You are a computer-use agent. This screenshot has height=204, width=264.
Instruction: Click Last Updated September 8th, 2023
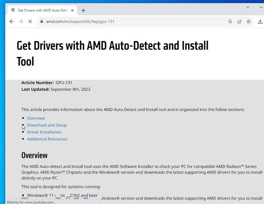[56, 89]
